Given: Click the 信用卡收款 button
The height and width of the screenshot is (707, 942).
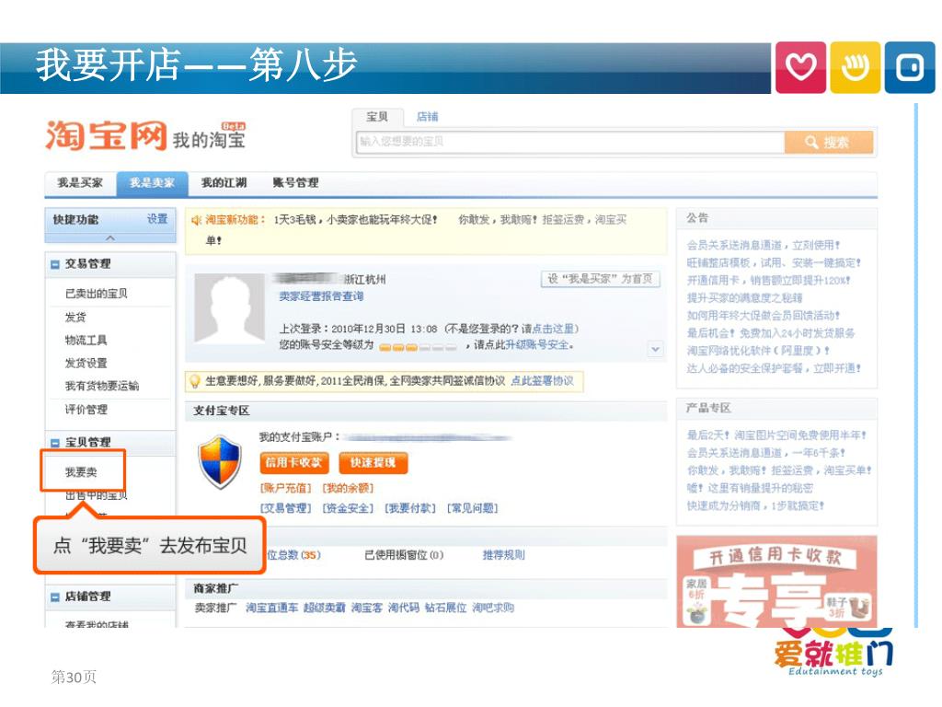Looking at the screenshot, I should pos(293,462).
